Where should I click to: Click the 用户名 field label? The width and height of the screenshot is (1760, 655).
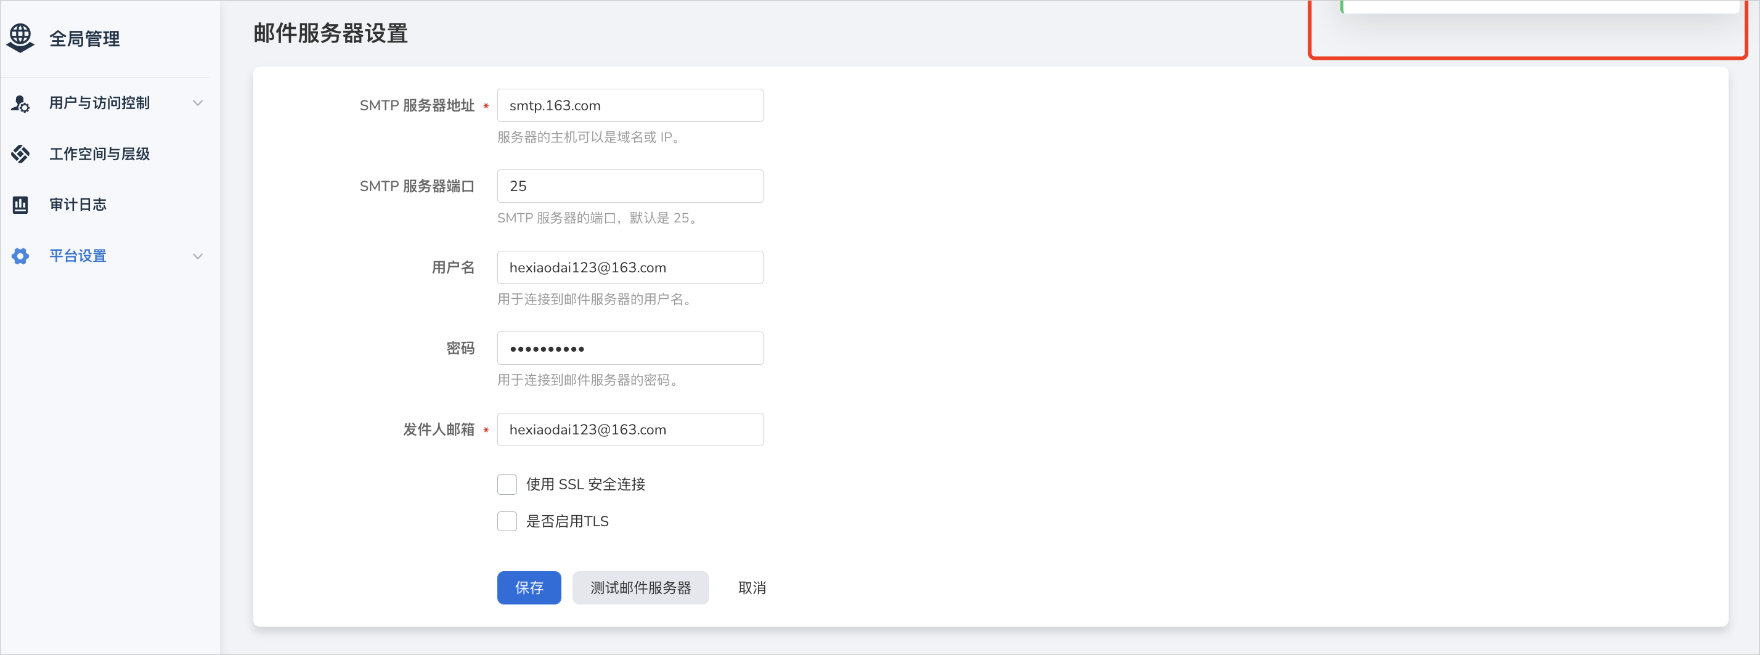point(453,267)
